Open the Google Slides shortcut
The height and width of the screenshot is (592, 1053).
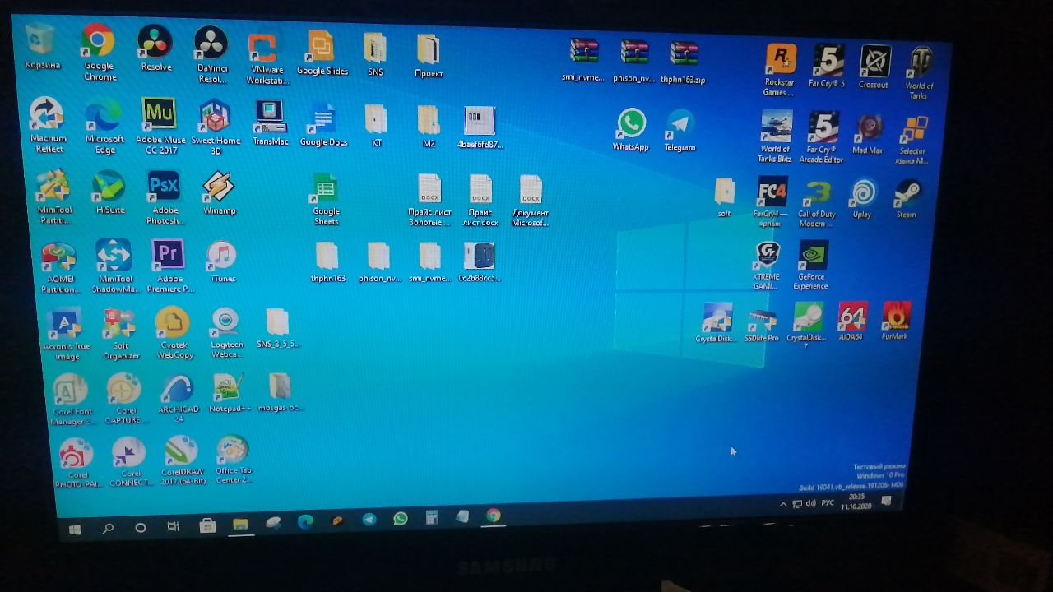click(322, 53)
